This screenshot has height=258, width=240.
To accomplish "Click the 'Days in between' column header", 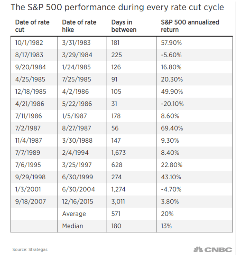I will (x=124, y=26).
